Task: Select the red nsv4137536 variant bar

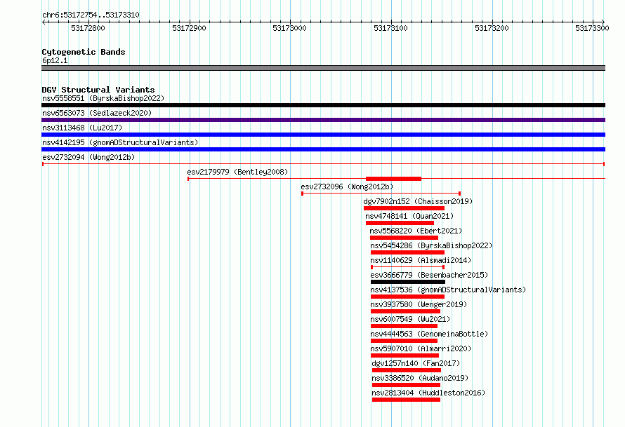Action: (407, 297)
